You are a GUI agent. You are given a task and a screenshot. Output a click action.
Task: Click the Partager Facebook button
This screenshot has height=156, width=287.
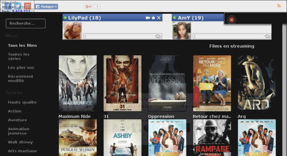pos(46,7)
